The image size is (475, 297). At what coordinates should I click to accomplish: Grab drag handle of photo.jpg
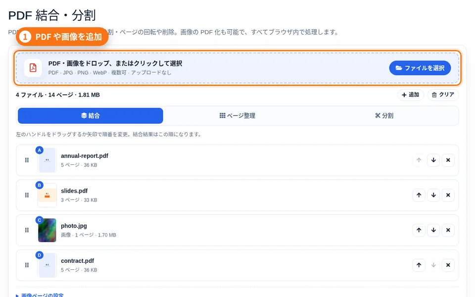(27, 230)
